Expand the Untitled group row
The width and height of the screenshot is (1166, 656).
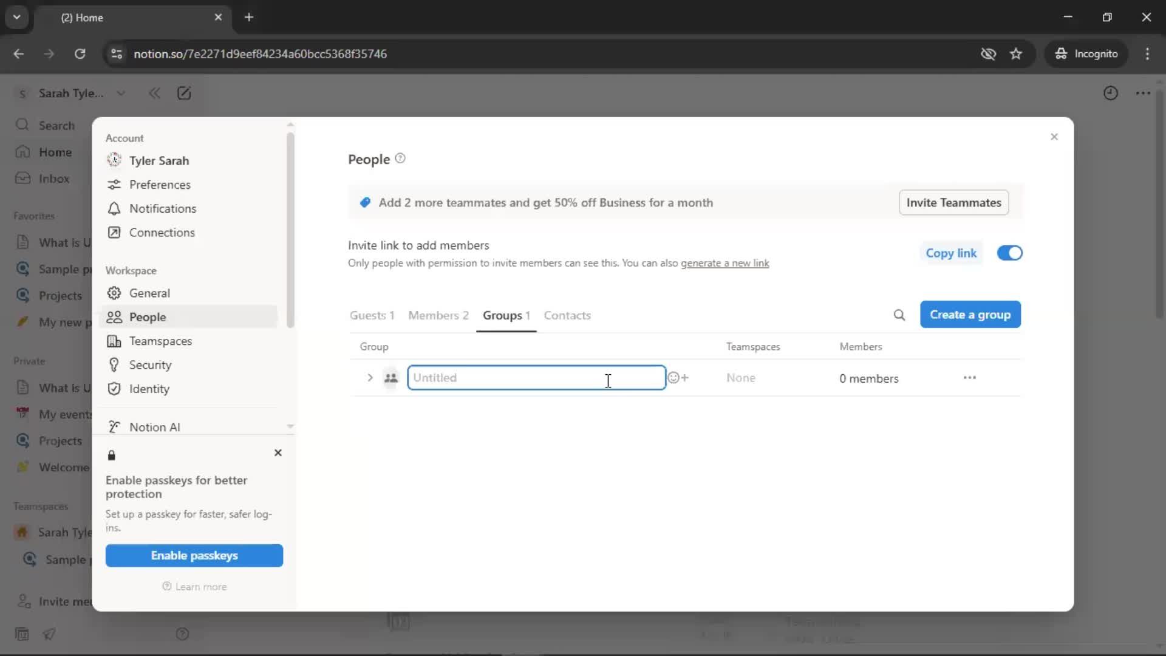point(370,378)
